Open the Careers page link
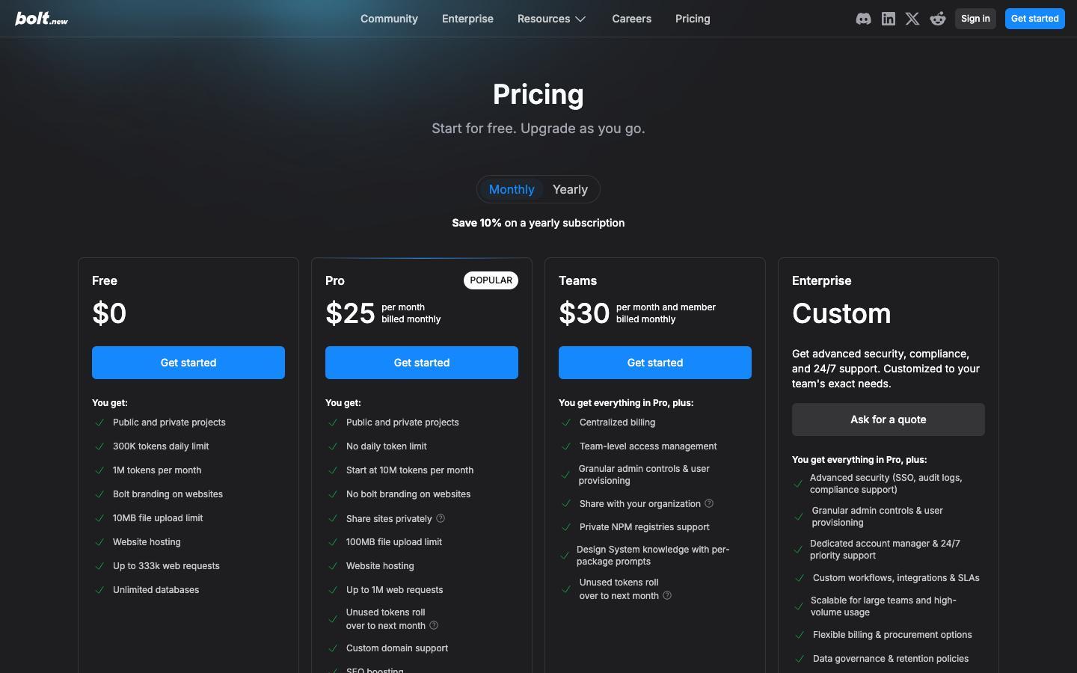1077x673 pixels. pyautogui.click(x=631, y=19)
